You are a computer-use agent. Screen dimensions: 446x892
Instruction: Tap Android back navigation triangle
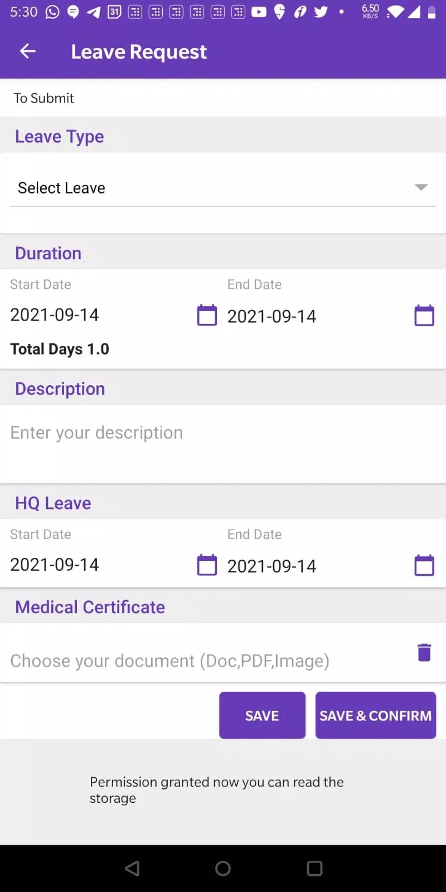pyautogui.click(x=132, y=868)
